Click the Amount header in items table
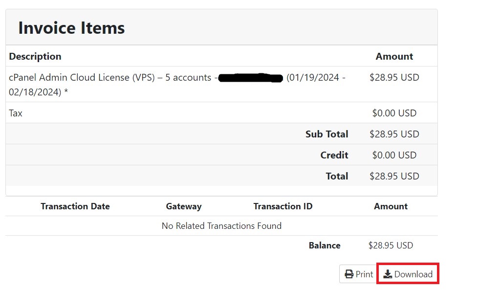This screenshot has height=290, width=478. (394, 56)
